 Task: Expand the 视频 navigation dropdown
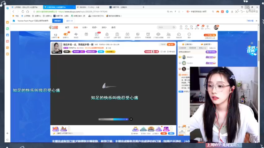click(x=94, y=27)
